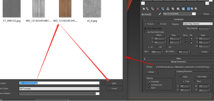Open the file name dropdown arrow

(98, 83)
